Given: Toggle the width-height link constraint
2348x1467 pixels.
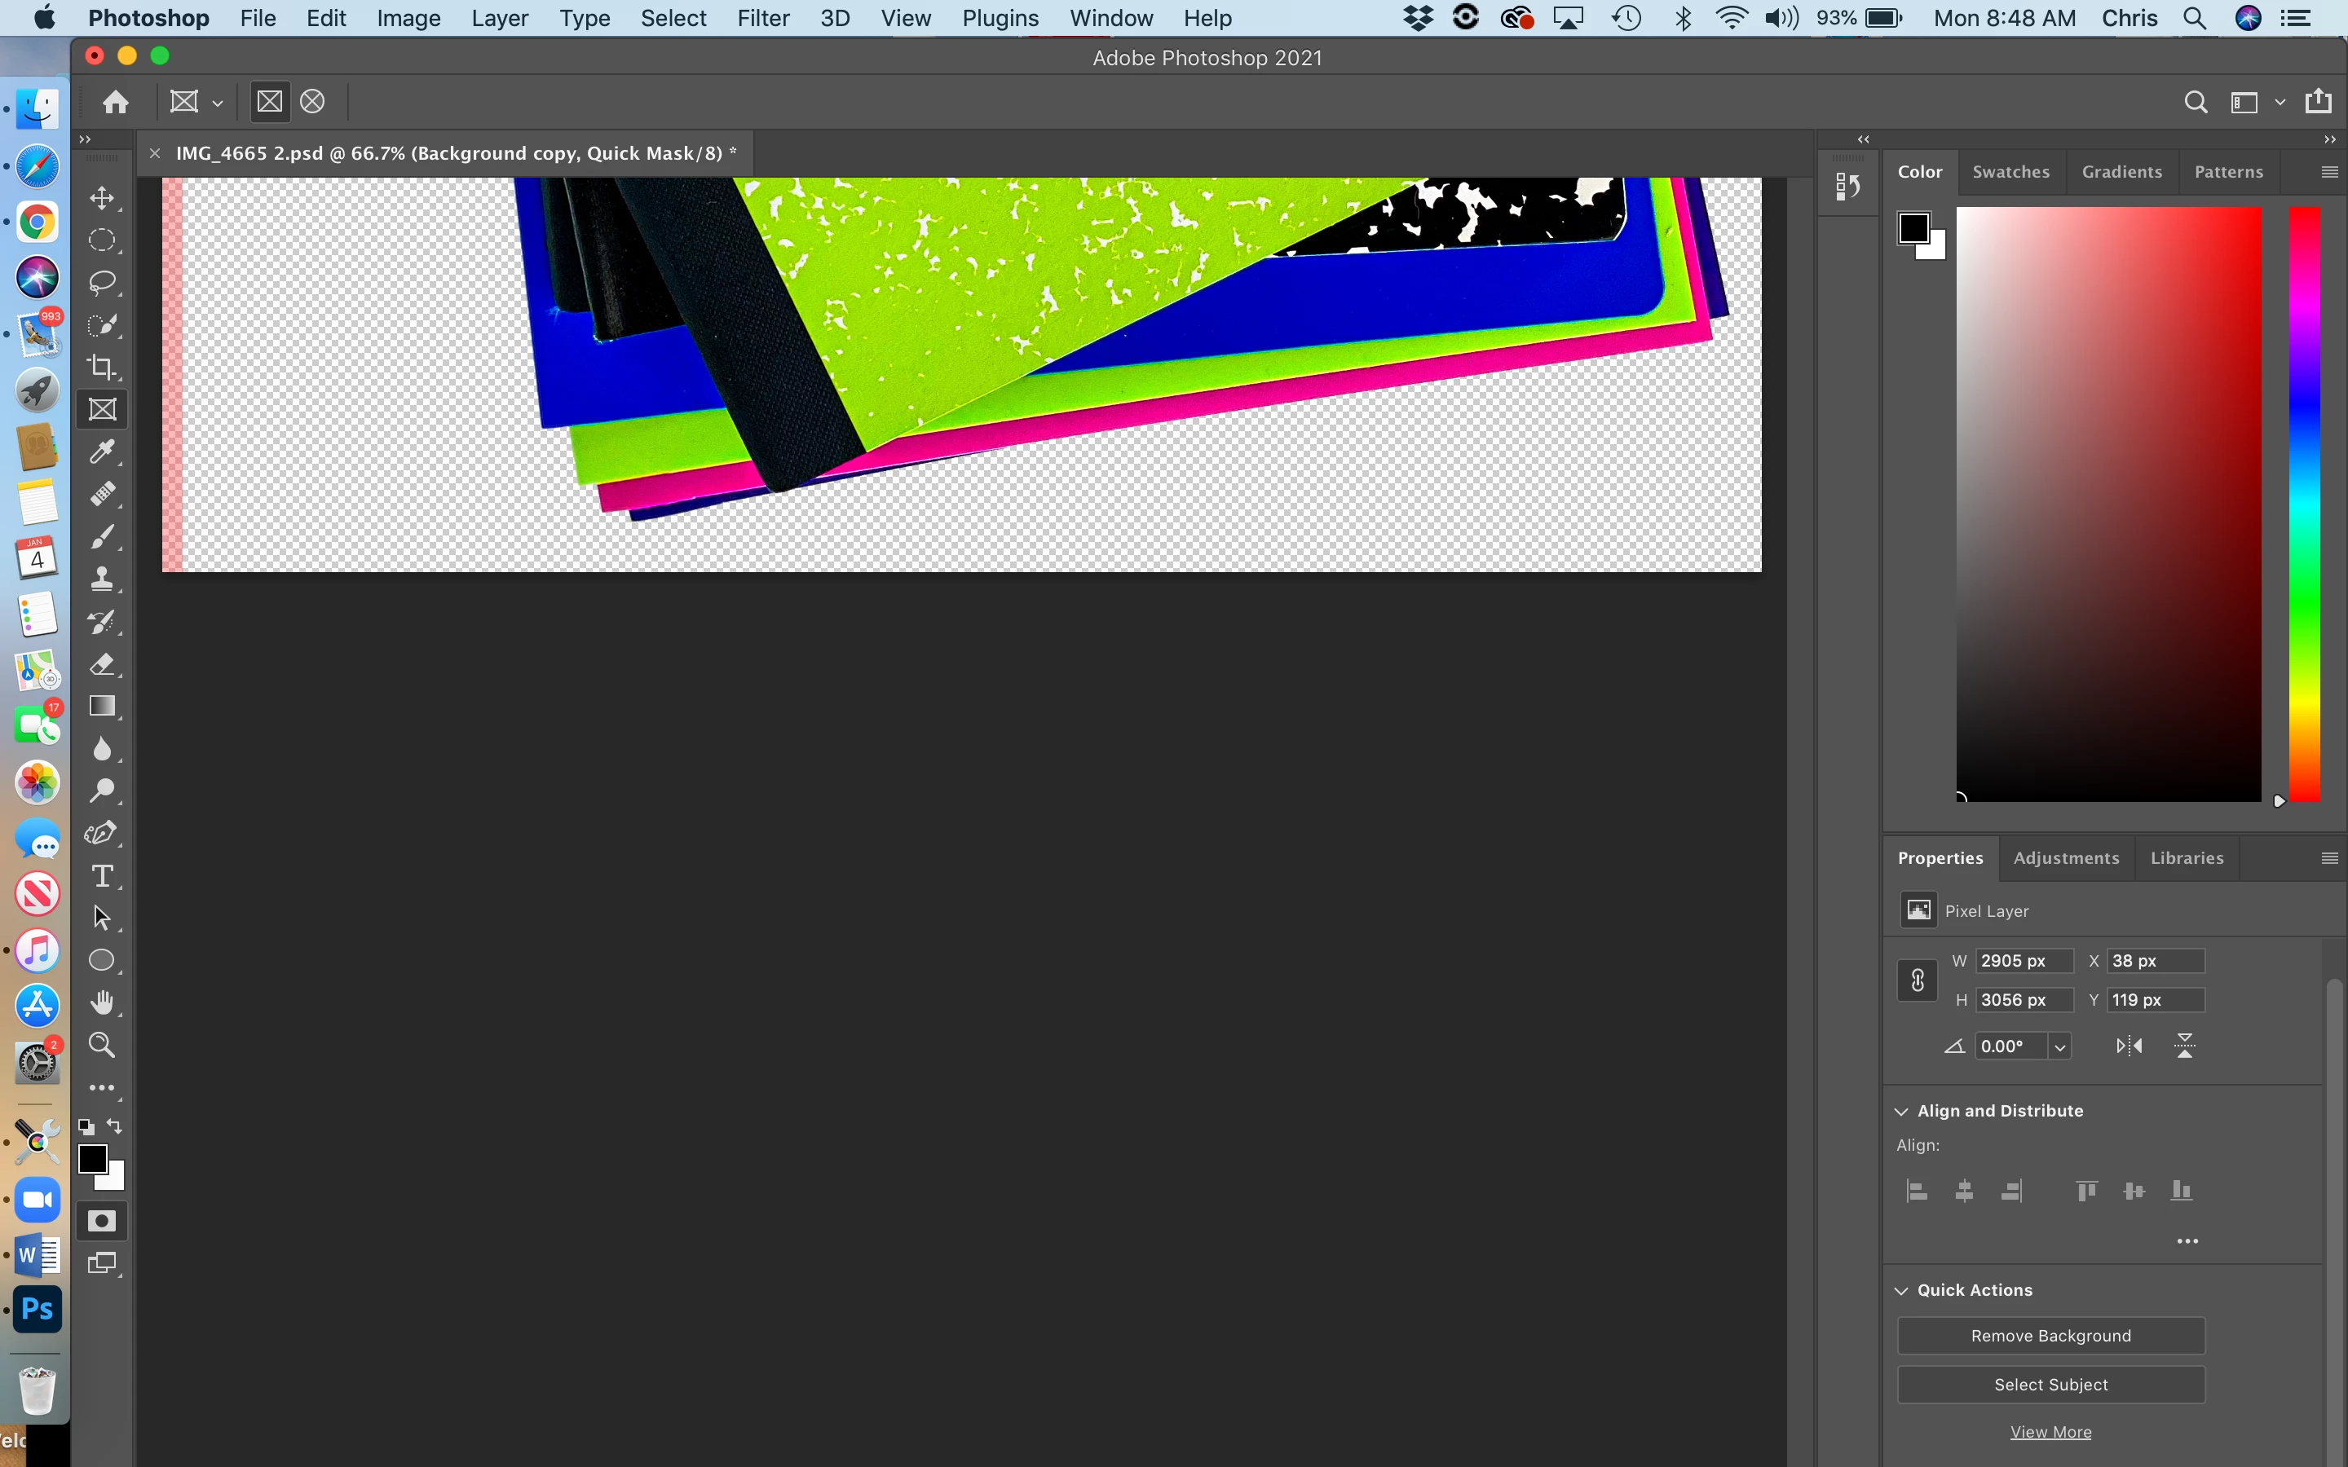Looking at the screenshot, I should [1918, 980].
